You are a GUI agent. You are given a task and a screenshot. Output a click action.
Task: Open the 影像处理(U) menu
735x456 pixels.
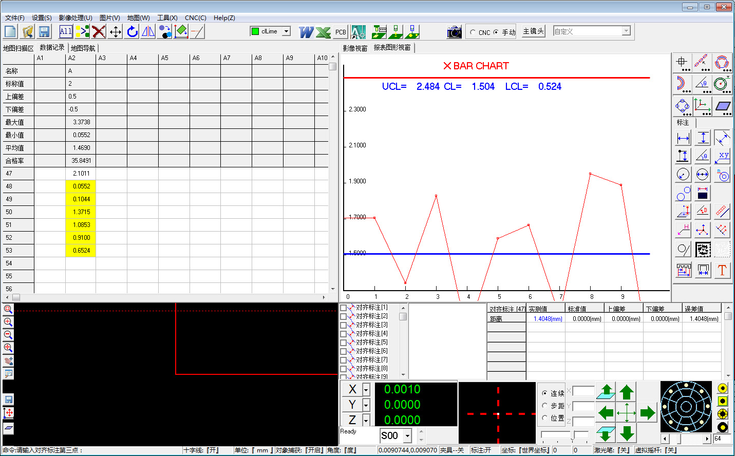(76, 17)
